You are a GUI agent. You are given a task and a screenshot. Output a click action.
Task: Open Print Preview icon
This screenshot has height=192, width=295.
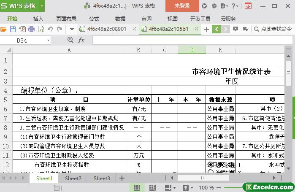(41, 29)
